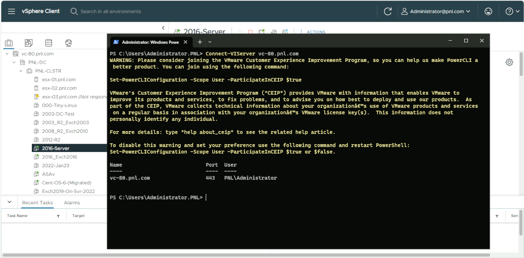Select the 2016-Server VM in tree
This screenshot has width=524, height=258.
coord(56,148)
